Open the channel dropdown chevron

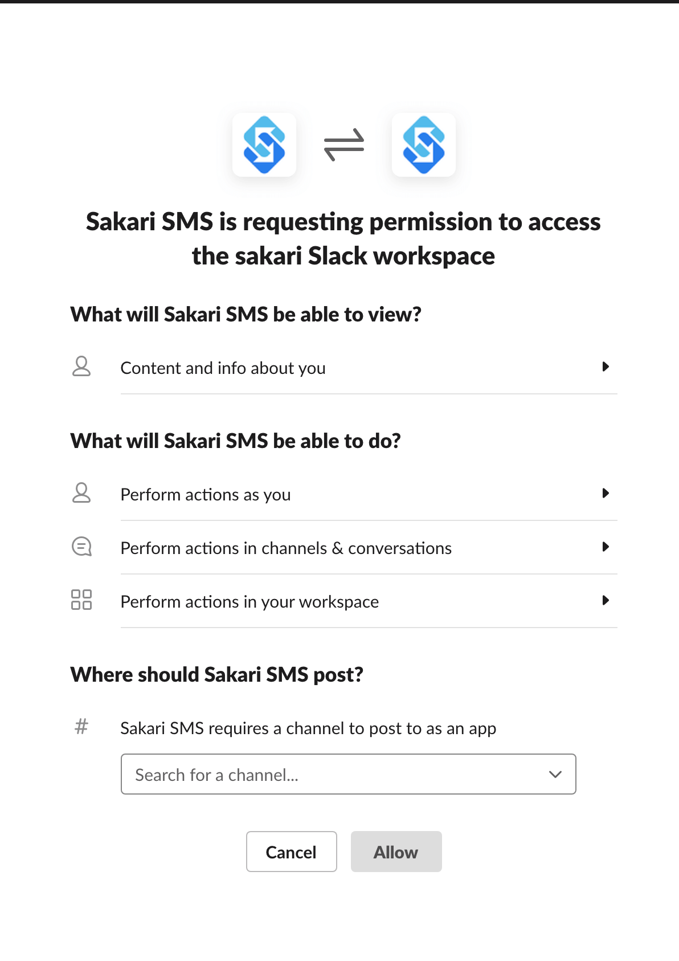coord(555,774)
